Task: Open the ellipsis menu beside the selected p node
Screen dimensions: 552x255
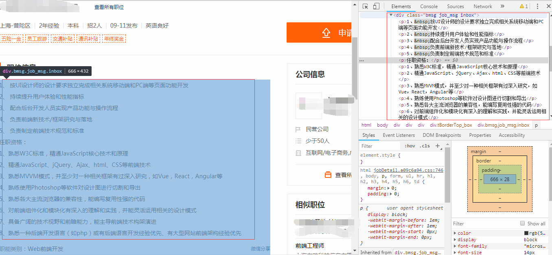Action: coord(361,60)
